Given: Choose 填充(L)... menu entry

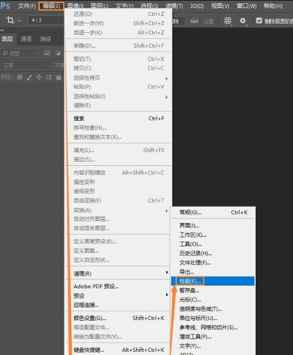Looking at the screenshot, I should (x=119, y=150).
